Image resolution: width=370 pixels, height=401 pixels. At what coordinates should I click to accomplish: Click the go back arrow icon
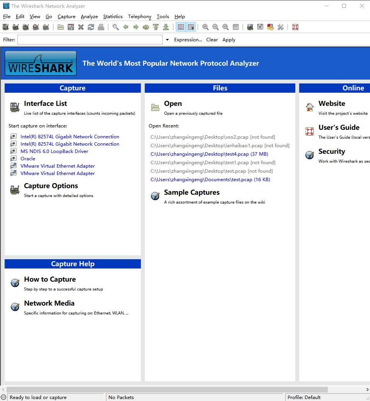click(x=125, y=27)
